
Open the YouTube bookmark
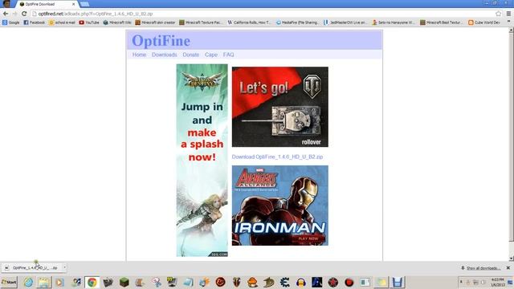tap(89, 22)
